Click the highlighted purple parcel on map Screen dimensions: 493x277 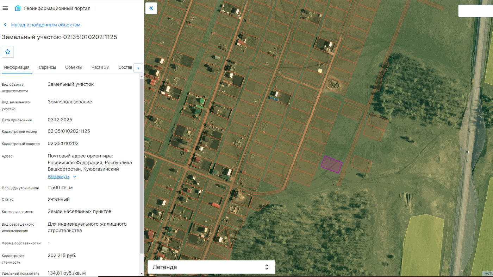331,165
